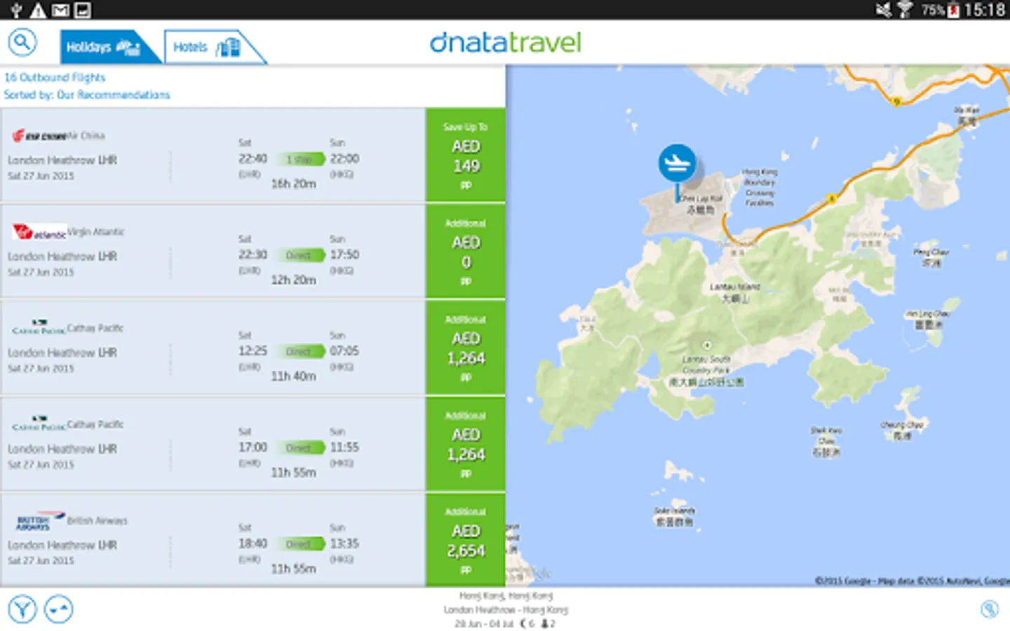This screenshot has height=631, width=1010.
Task: Select the Additional AED 0 price
Action: point(466,251)
